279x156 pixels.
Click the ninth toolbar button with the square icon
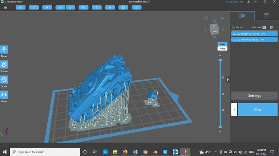coord(123,7)
